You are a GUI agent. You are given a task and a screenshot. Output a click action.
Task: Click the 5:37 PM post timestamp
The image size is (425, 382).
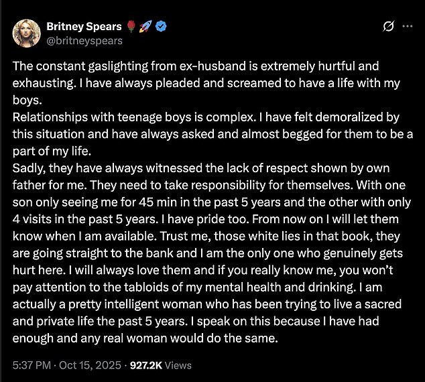tap(32, 365)
